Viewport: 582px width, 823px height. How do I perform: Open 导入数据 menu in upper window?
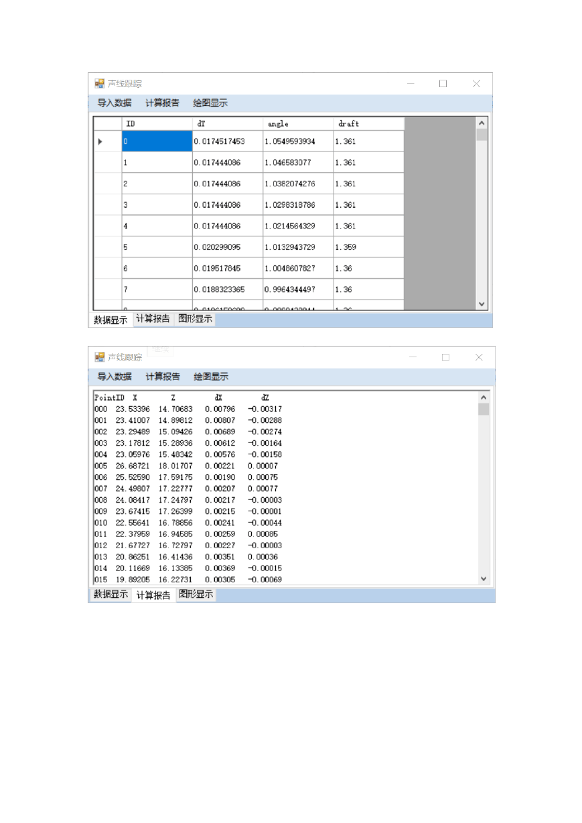point(115,103)
